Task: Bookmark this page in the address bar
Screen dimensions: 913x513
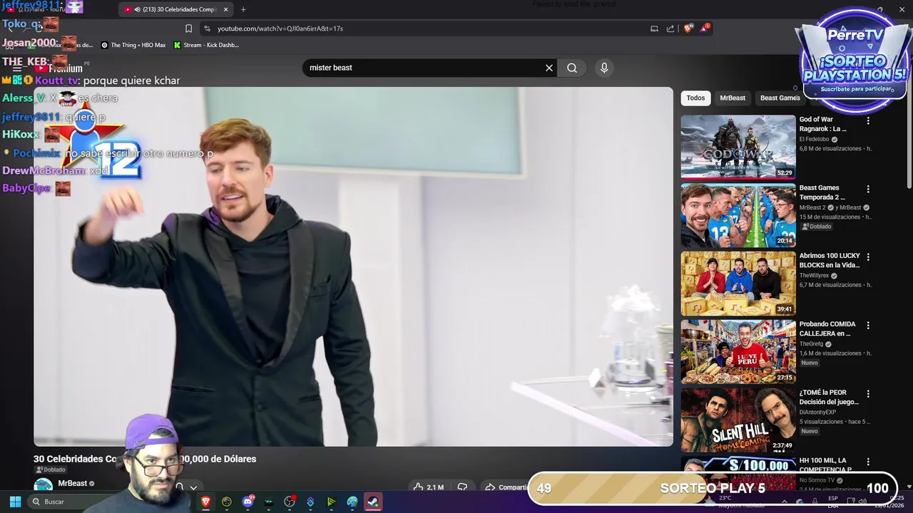Action: tap(188, 28)
